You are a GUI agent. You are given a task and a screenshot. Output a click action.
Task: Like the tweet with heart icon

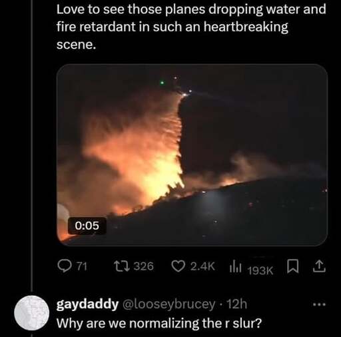(x=177, y=266)
